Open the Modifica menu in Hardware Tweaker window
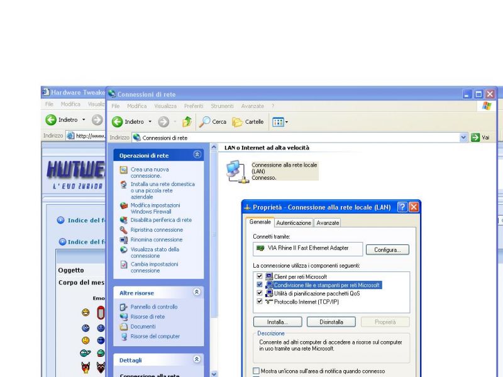The width and height of the screenshot is (503, 377). click(70, 104)
